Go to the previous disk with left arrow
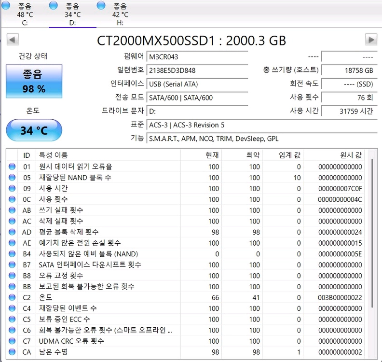Image resolution: width=382 pixels, height=362 pixels. coord(13,40)
